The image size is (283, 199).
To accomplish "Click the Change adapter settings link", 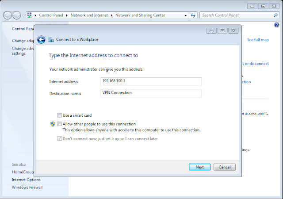I will click(x=23, y=41).
